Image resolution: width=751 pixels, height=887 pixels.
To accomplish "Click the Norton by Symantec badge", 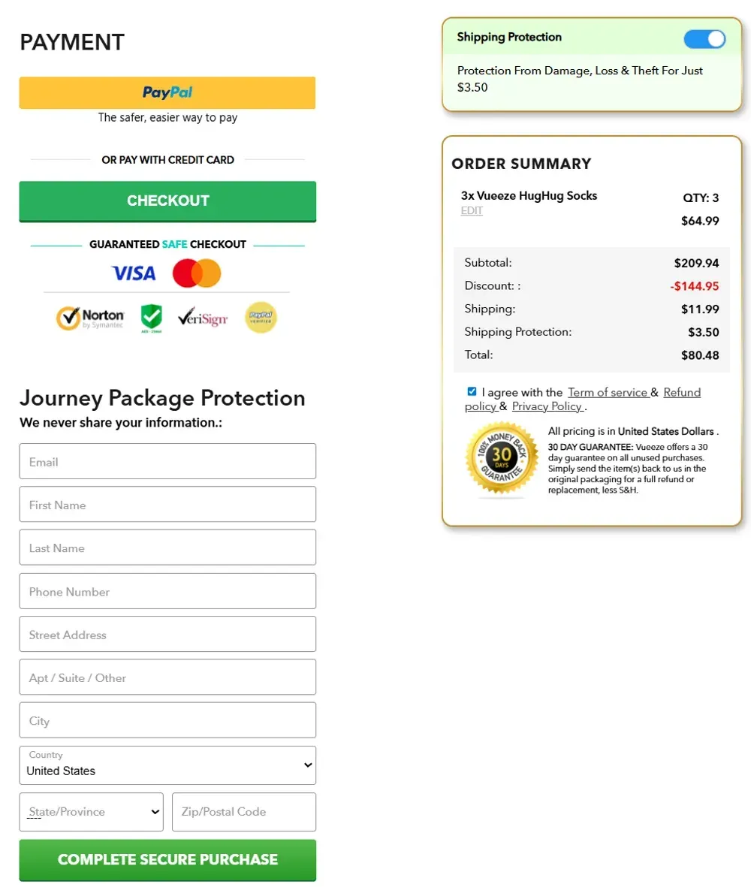I will 90,316.
